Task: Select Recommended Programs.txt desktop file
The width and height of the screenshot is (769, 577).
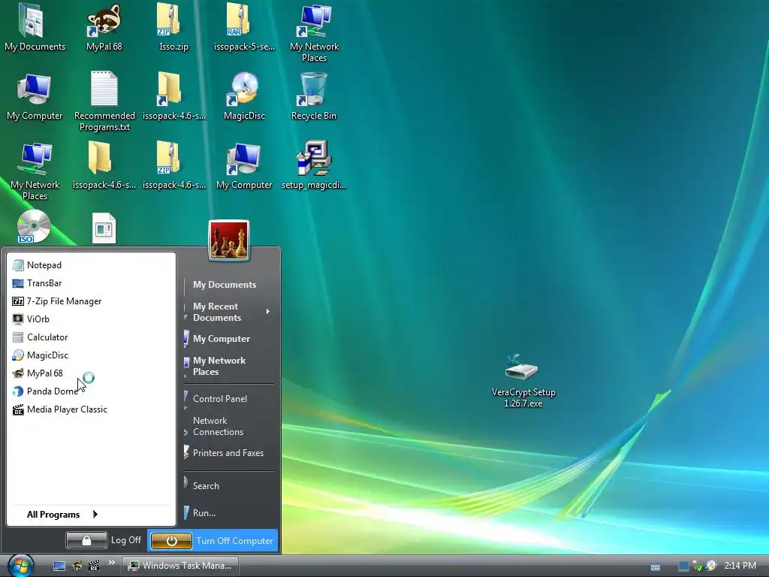Action: (104, 101)
